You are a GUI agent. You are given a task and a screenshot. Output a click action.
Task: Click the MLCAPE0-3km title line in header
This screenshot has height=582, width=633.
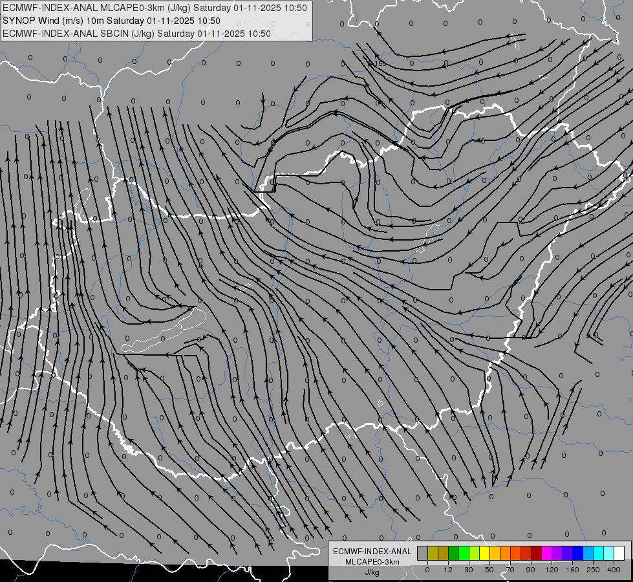click(155, 8)
